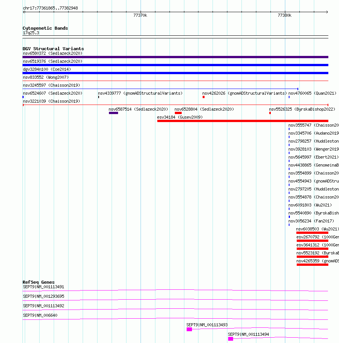
Task: Select transcript SEPT9|NM_006640
Action: pyautogui.click(x=40, y=316)
